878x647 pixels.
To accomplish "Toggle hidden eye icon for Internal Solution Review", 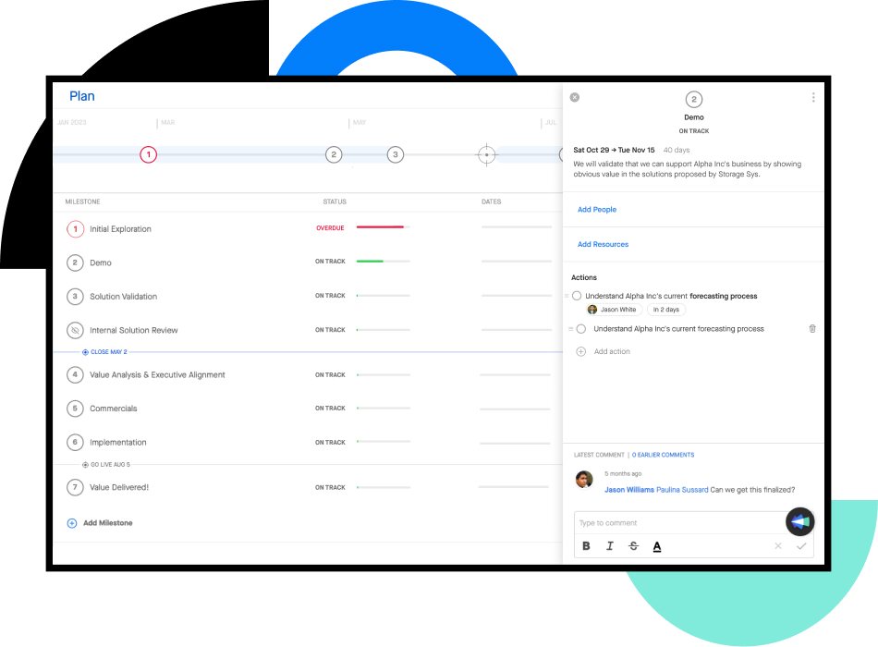I will pyautogui.click(x=75, y=331).
